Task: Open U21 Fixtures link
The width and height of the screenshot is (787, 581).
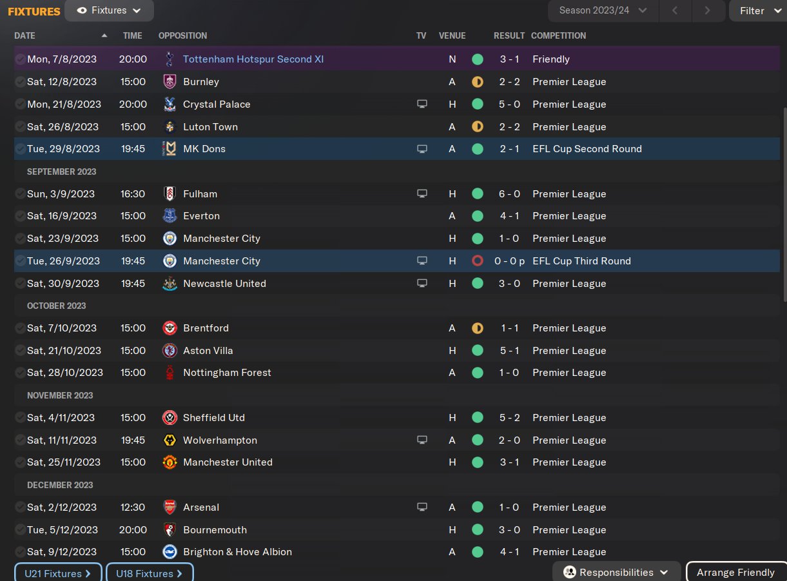Action: [58, 573]
